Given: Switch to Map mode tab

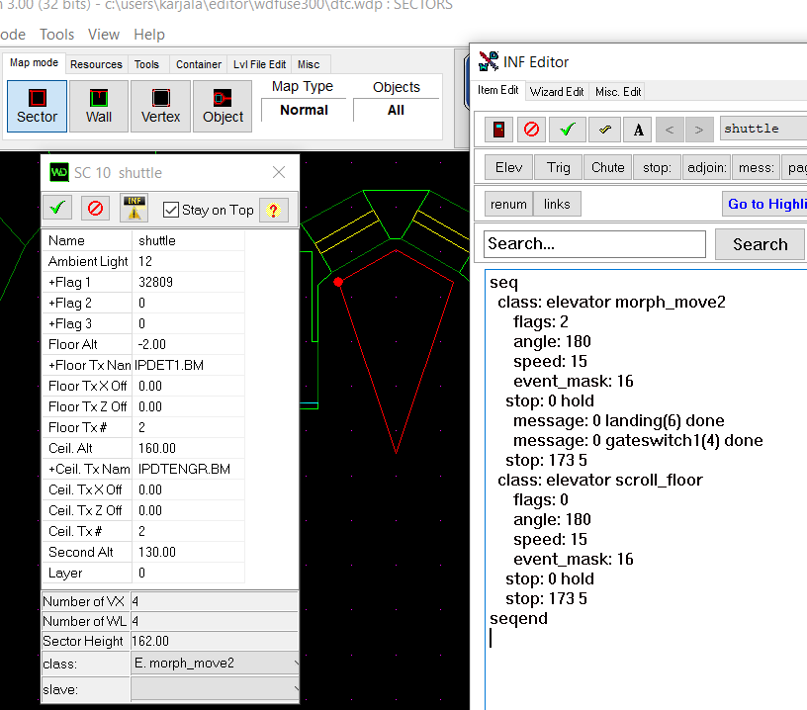Looking at the screenshot, I should pos(34,62).
